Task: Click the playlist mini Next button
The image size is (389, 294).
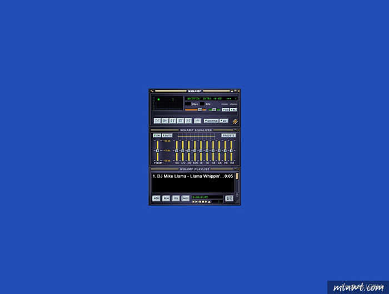Action: [x=206, y=202]
